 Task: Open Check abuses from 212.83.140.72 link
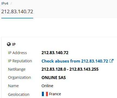click(75, 61)
